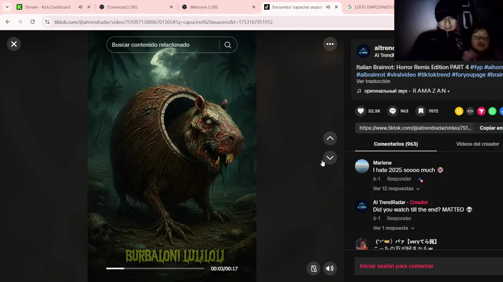Close the TikTok video viewer with the X
Image resolution: width=503 pixels, height=282 pixels.
pyautogui.click(x=14, y=44)
